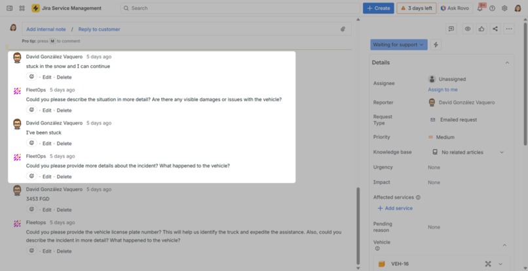This screenshot has height=271, width=528.
Task: Open the app switcher grid icon
Action: pos(22,8)
